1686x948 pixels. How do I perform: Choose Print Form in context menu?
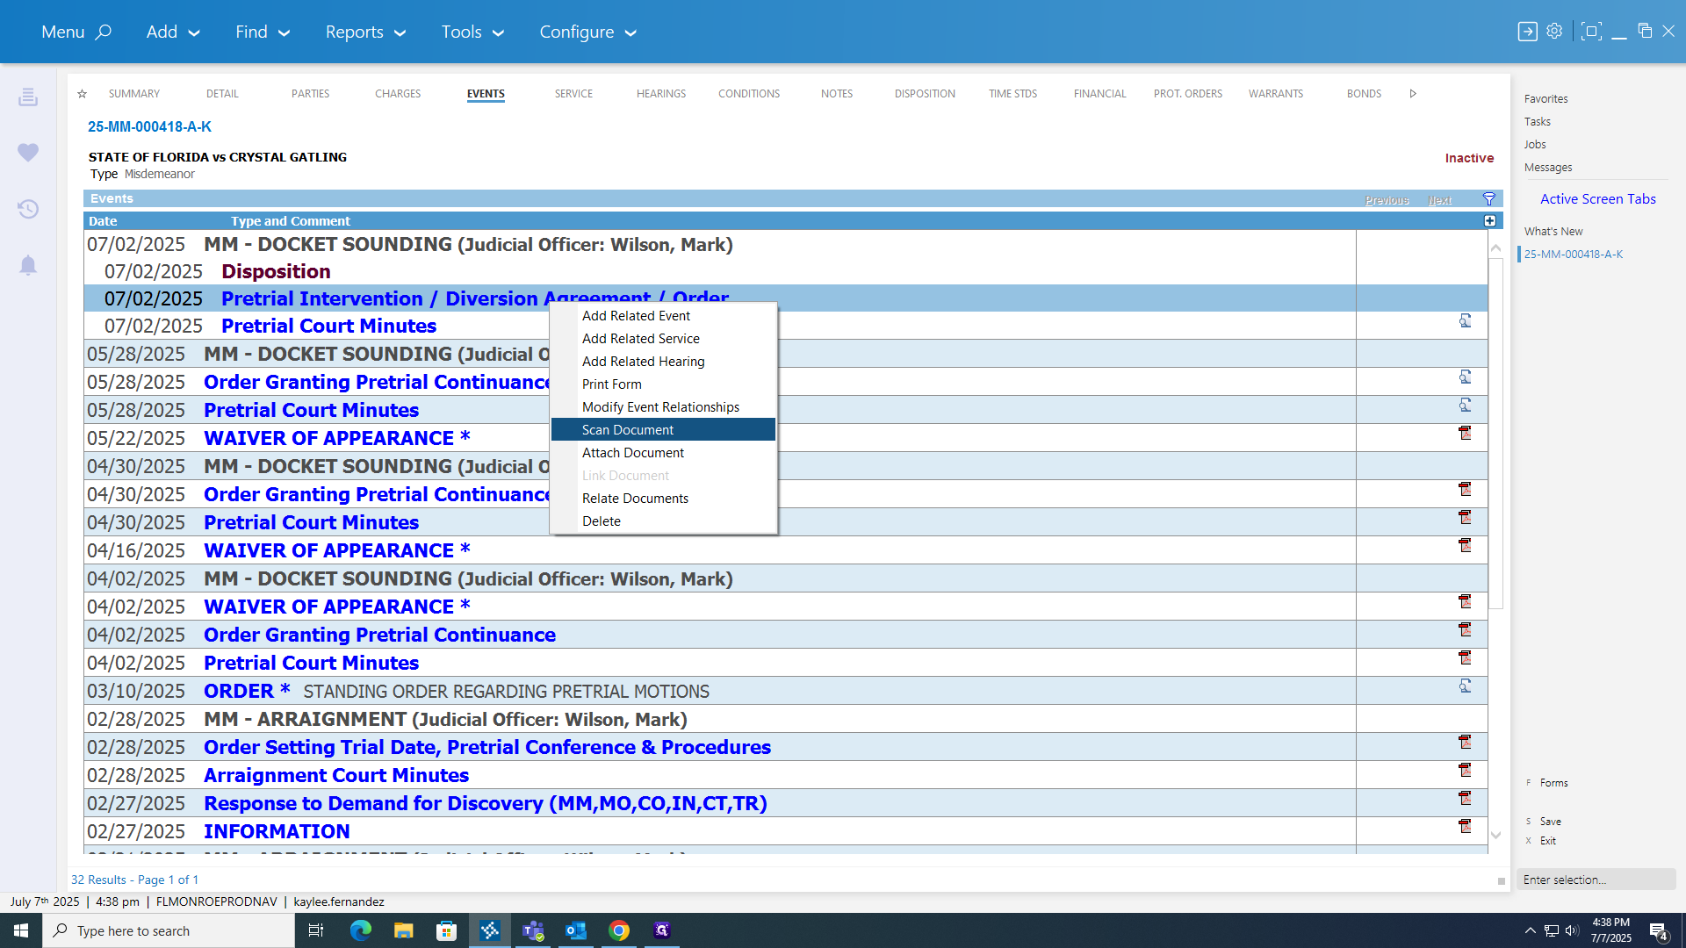pyautogui.click(x=663, y=384)
